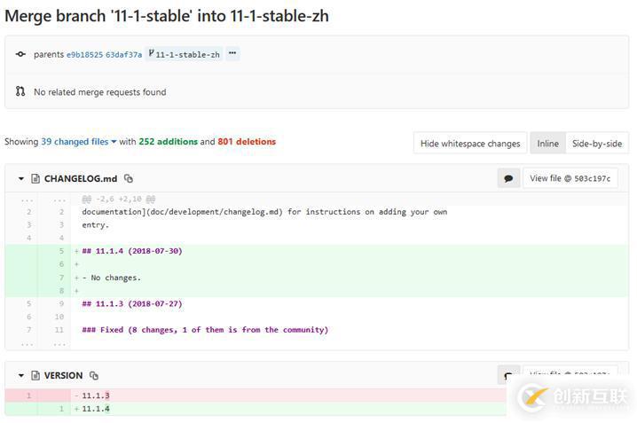Image resolution: width=637 pixels, height=423 pixels.
Task: View CHANGELOG.md file at 503c197c
Action: coord(570,178)
